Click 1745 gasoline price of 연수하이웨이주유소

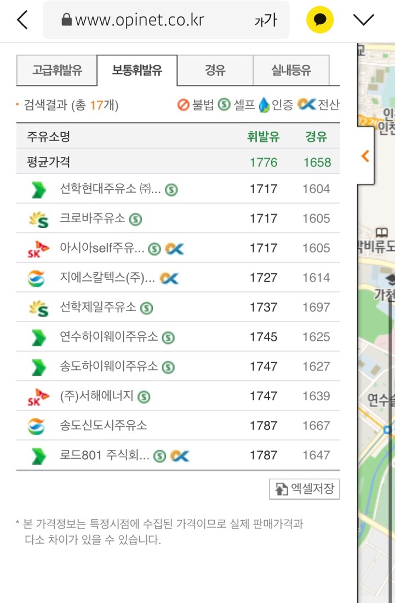pyautogui.click(x=264, y=337)
